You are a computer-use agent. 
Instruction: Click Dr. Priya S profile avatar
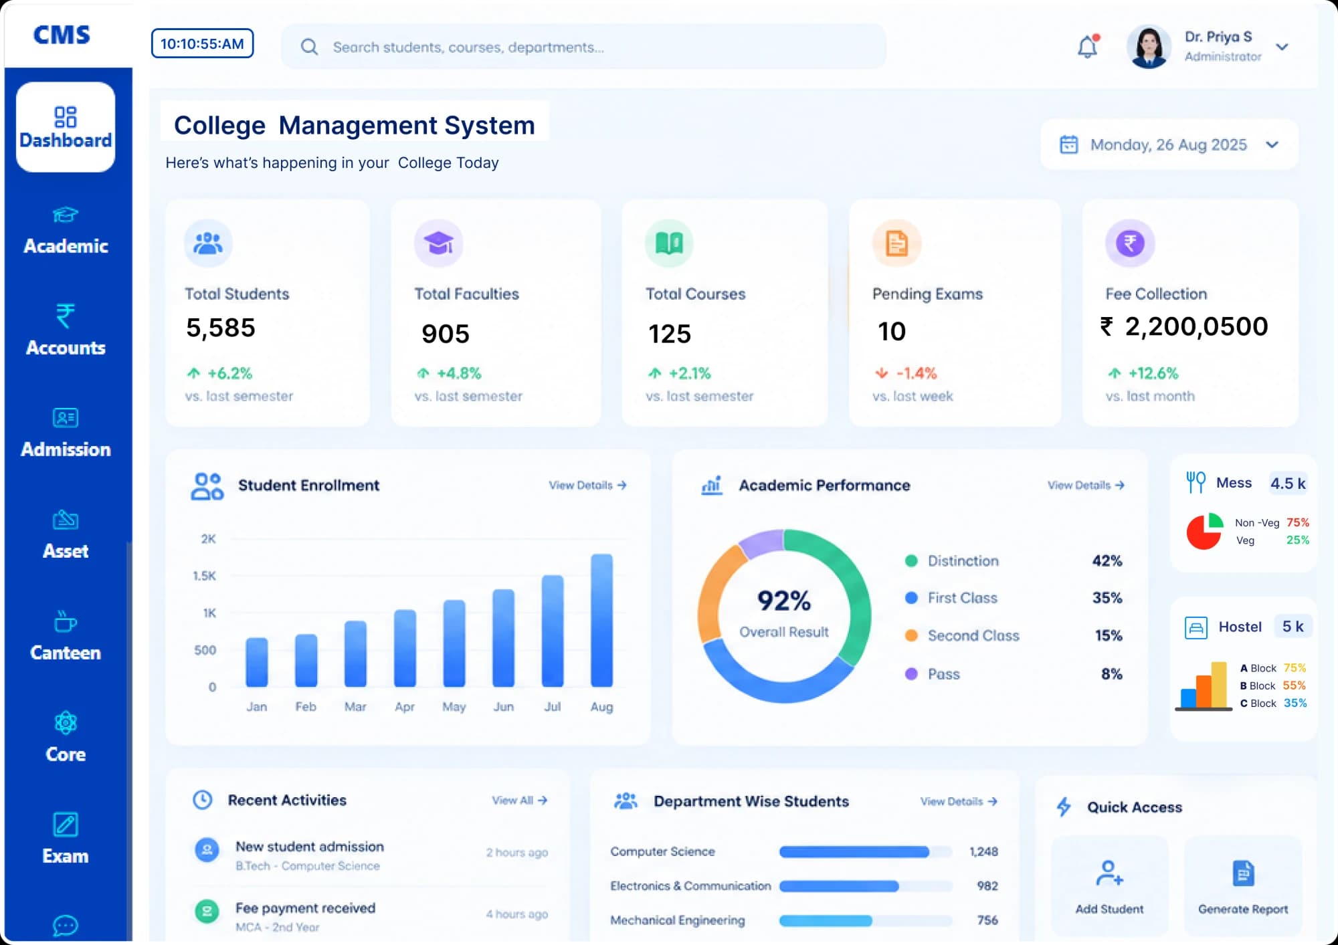coord(1149,47)
